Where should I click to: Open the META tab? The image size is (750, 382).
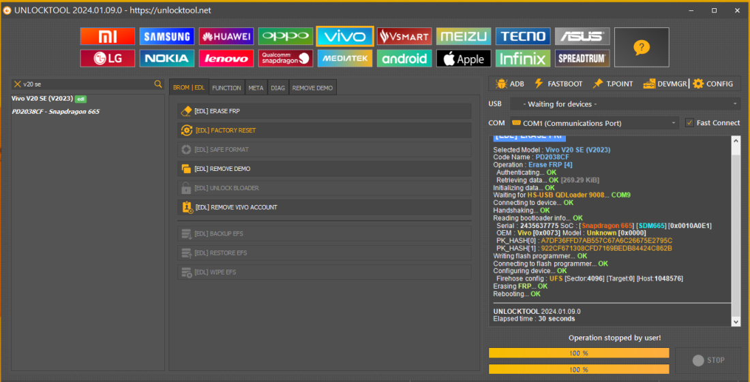[x=256, y=88]
